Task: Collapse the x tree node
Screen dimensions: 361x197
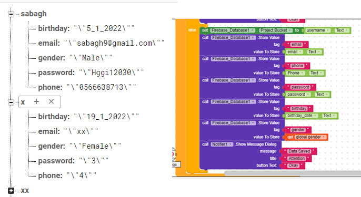Action: [x=11, y=102]
